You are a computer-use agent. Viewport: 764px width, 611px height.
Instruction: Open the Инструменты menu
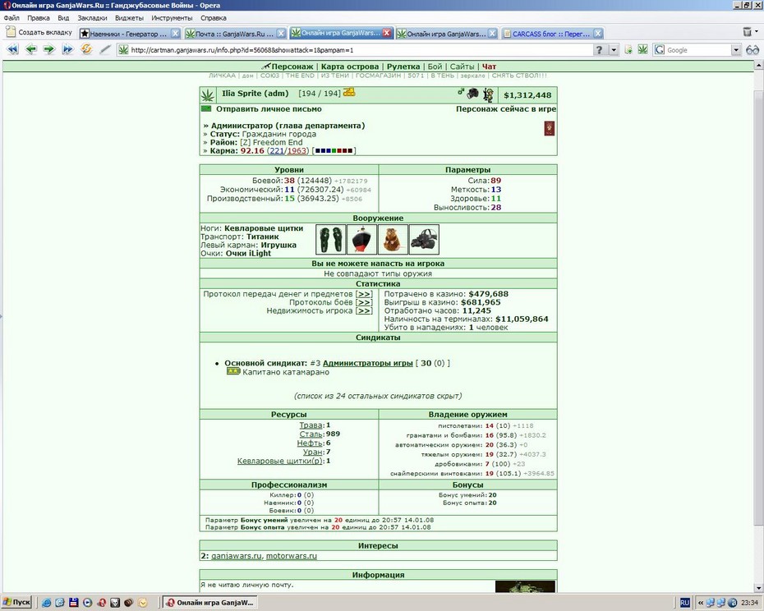pos(172,17)
